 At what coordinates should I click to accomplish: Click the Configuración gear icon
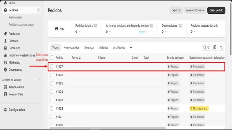pyautogui.click(x=6, y=110)
